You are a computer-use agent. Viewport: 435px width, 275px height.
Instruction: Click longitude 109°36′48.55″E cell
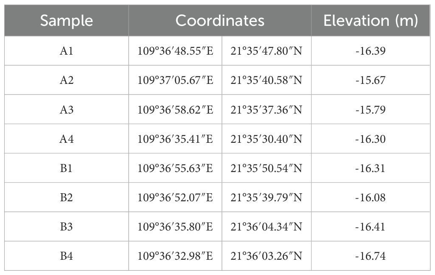tap(175, 51)
